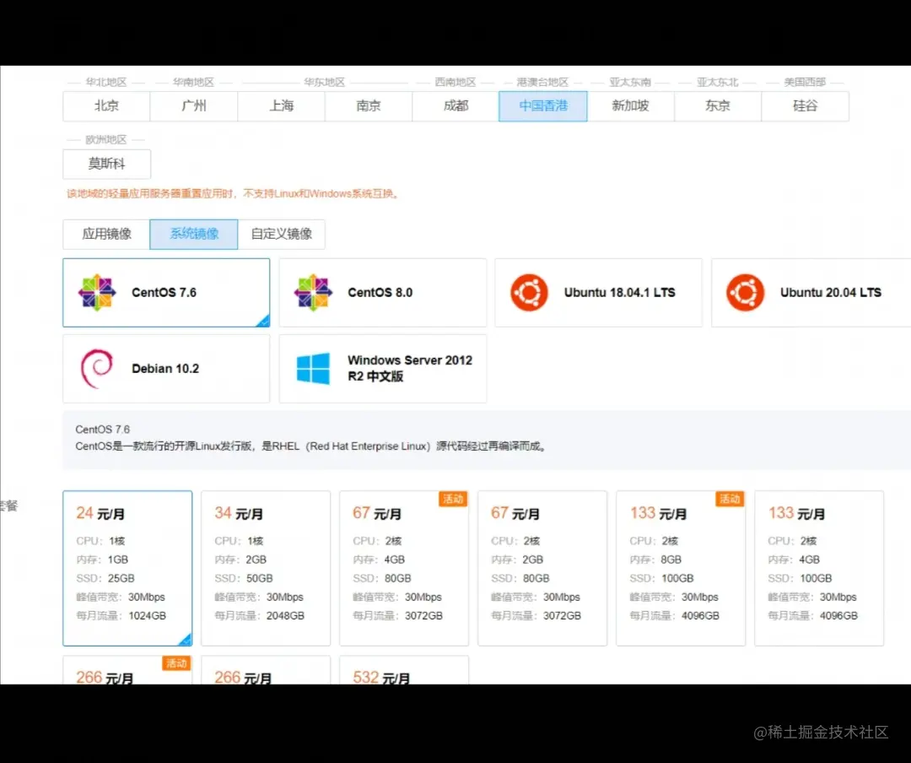Click the '内存: 8GB' text

coord(655,560)
